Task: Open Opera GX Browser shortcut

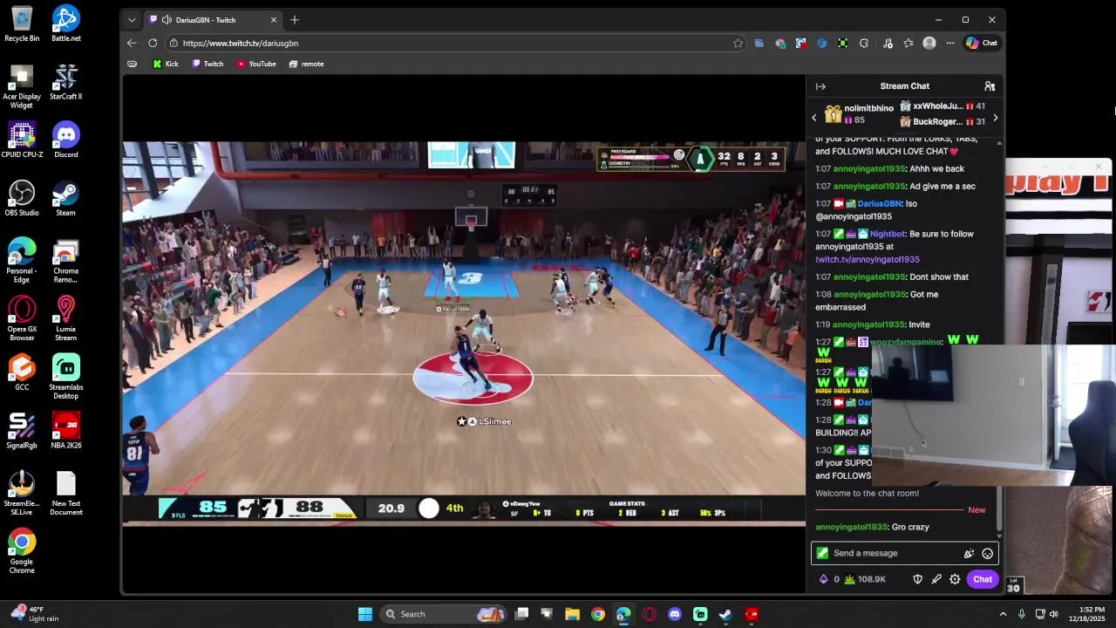Action: pos(22,318)
